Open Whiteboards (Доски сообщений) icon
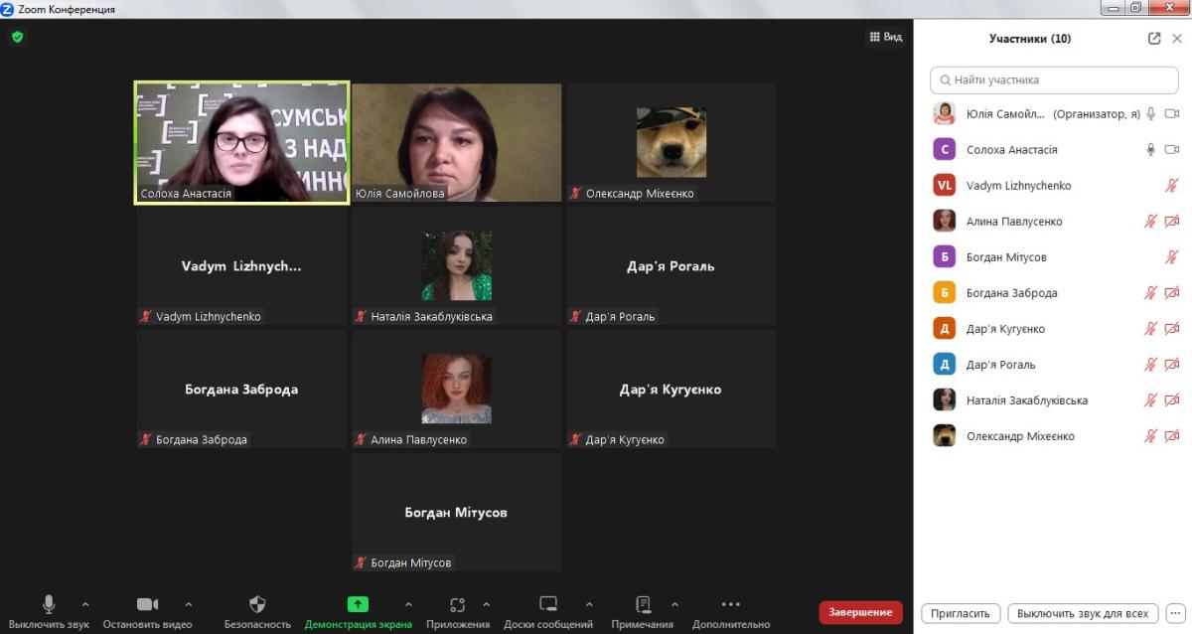1192x634 pixels. [547, 604]
